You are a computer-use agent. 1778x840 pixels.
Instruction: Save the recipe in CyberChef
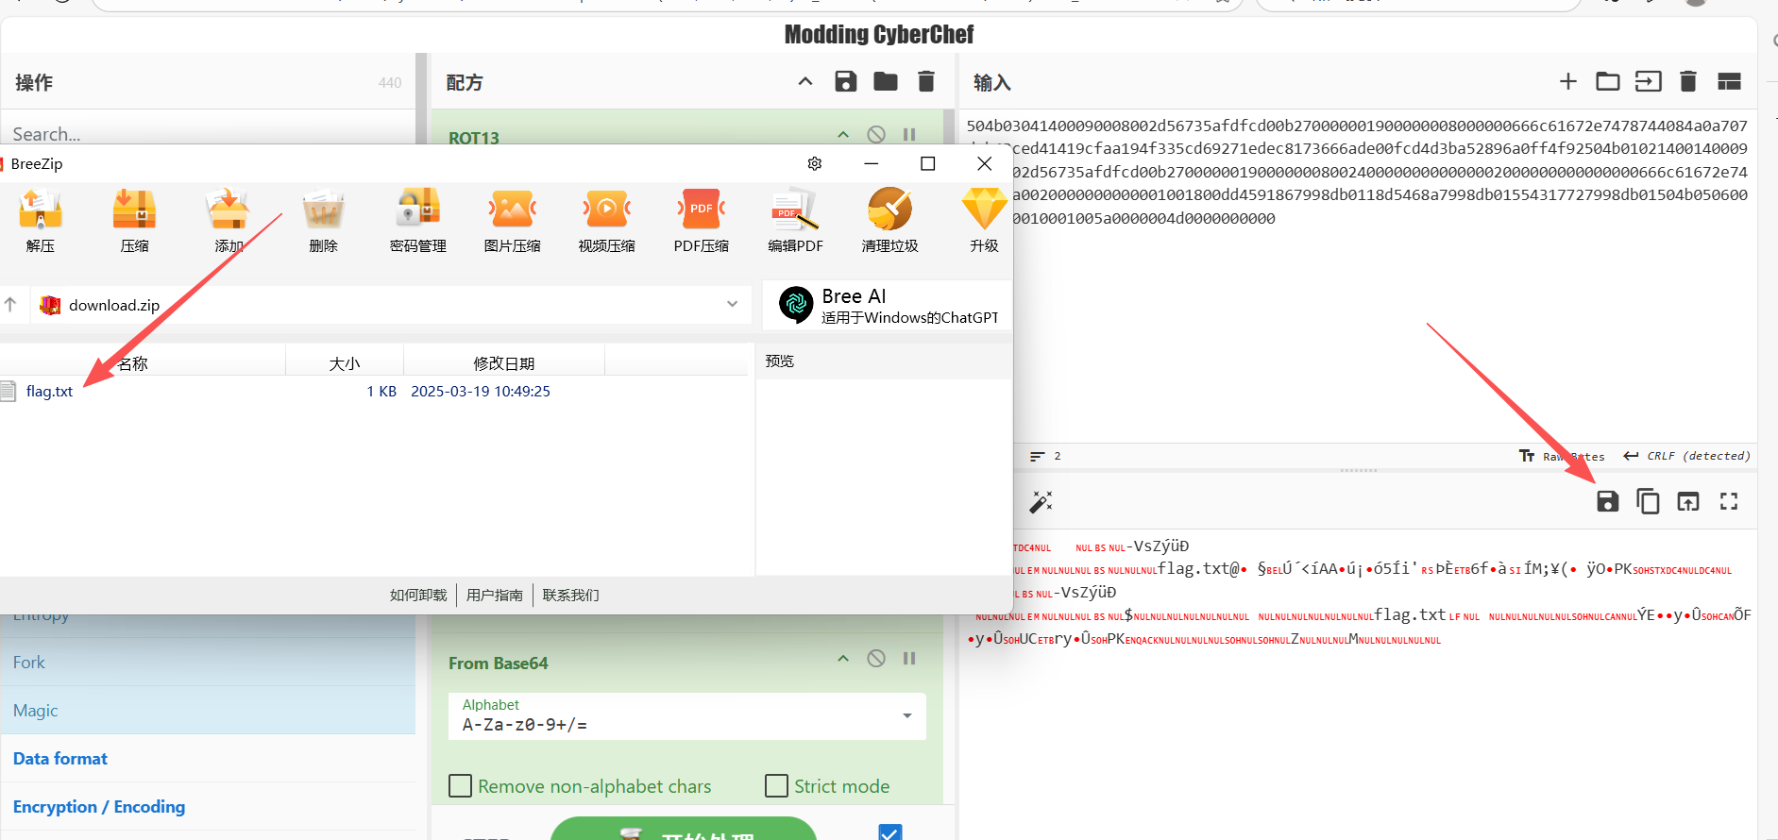tap(846, 81)
